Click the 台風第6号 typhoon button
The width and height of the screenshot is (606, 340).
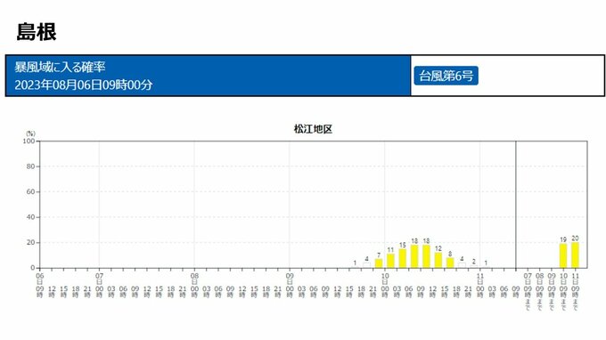coord(446,76)
